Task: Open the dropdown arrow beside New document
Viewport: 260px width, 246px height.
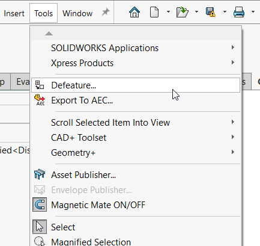Action: (x=168, y=12)
